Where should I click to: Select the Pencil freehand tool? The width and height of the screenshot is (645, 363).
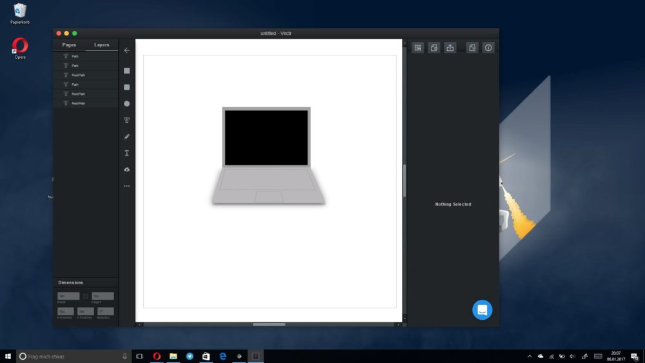[126, 137]
